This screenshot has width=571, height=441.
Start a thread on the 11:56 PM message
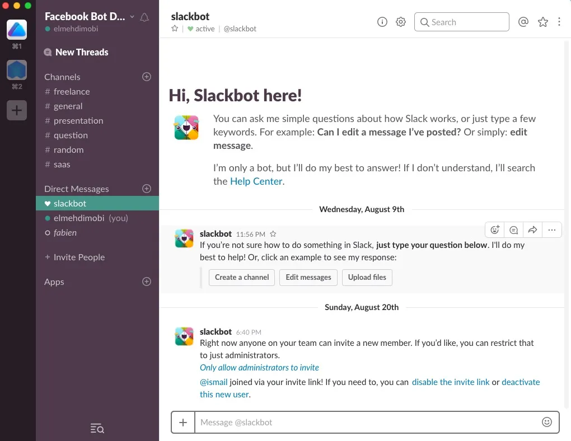pyautogui.click(x=514, y=230)
